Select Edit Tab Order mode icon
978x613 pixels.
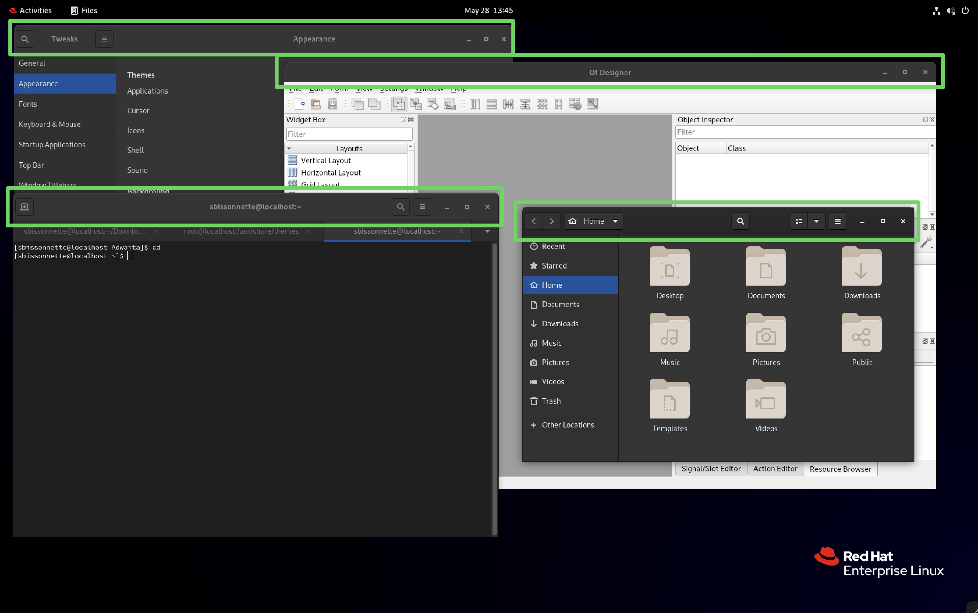click(x=449, y=104)
